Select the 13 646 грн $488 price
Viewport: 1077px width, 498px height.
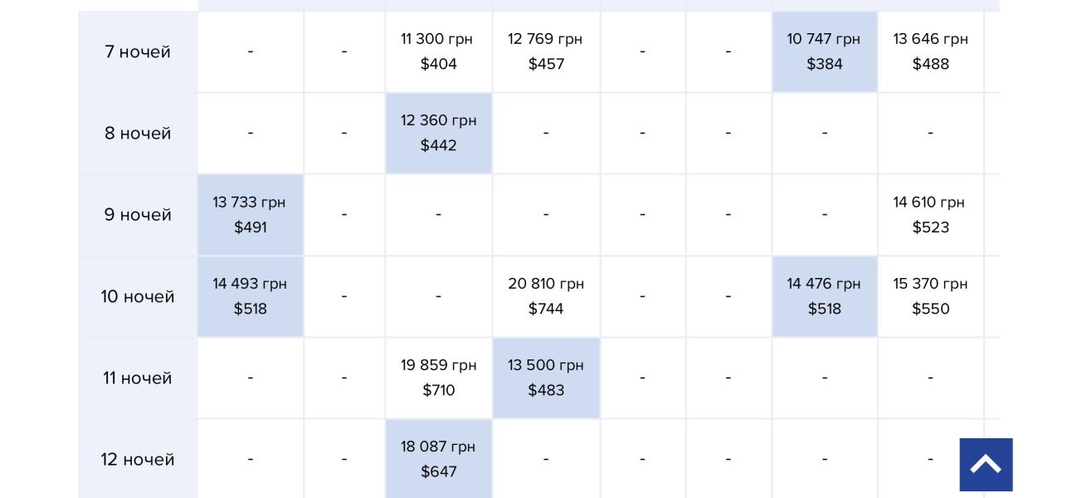click(930, 52)
